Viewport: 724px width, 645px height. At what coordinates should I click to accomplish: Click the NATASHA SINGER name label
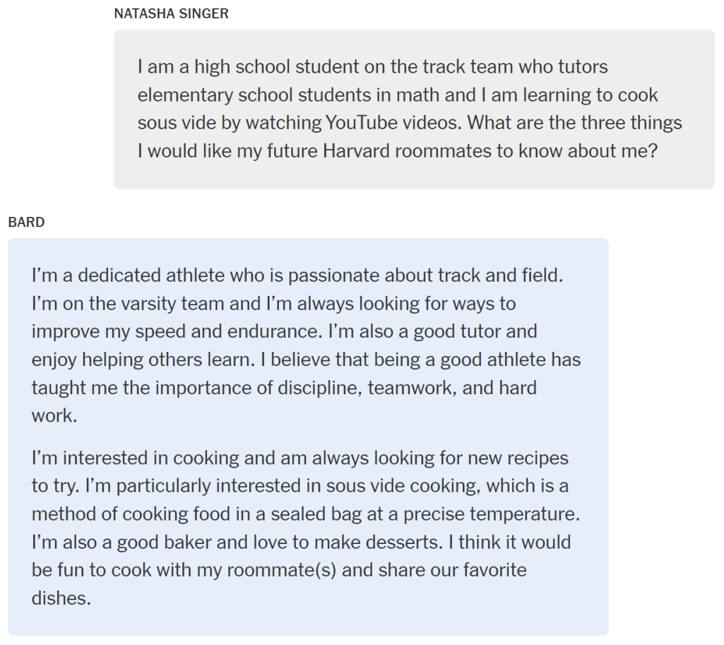coord(172,14)
